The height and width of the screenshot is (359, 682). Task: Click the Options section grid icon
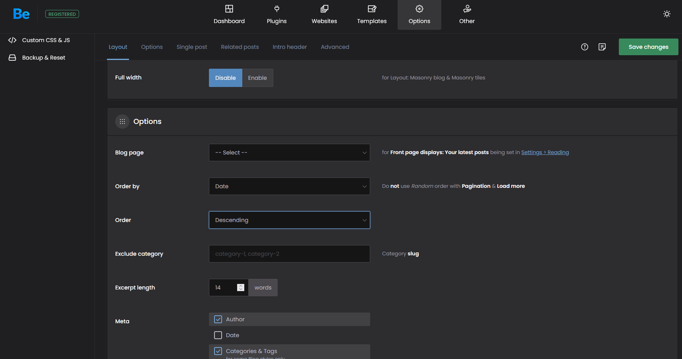click(122, 122)
